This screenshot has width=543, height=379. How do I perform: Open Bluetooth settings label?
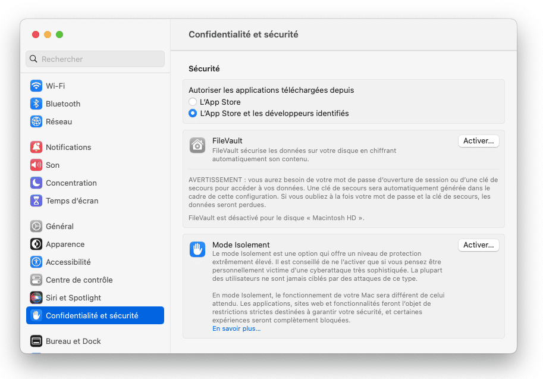coord(63,104)
